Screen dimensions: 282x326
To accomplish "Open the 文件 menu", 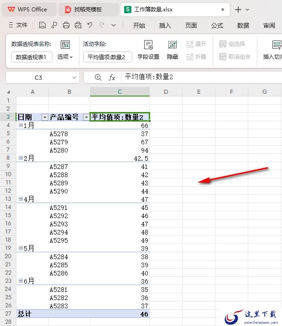I will click(18, 25).
